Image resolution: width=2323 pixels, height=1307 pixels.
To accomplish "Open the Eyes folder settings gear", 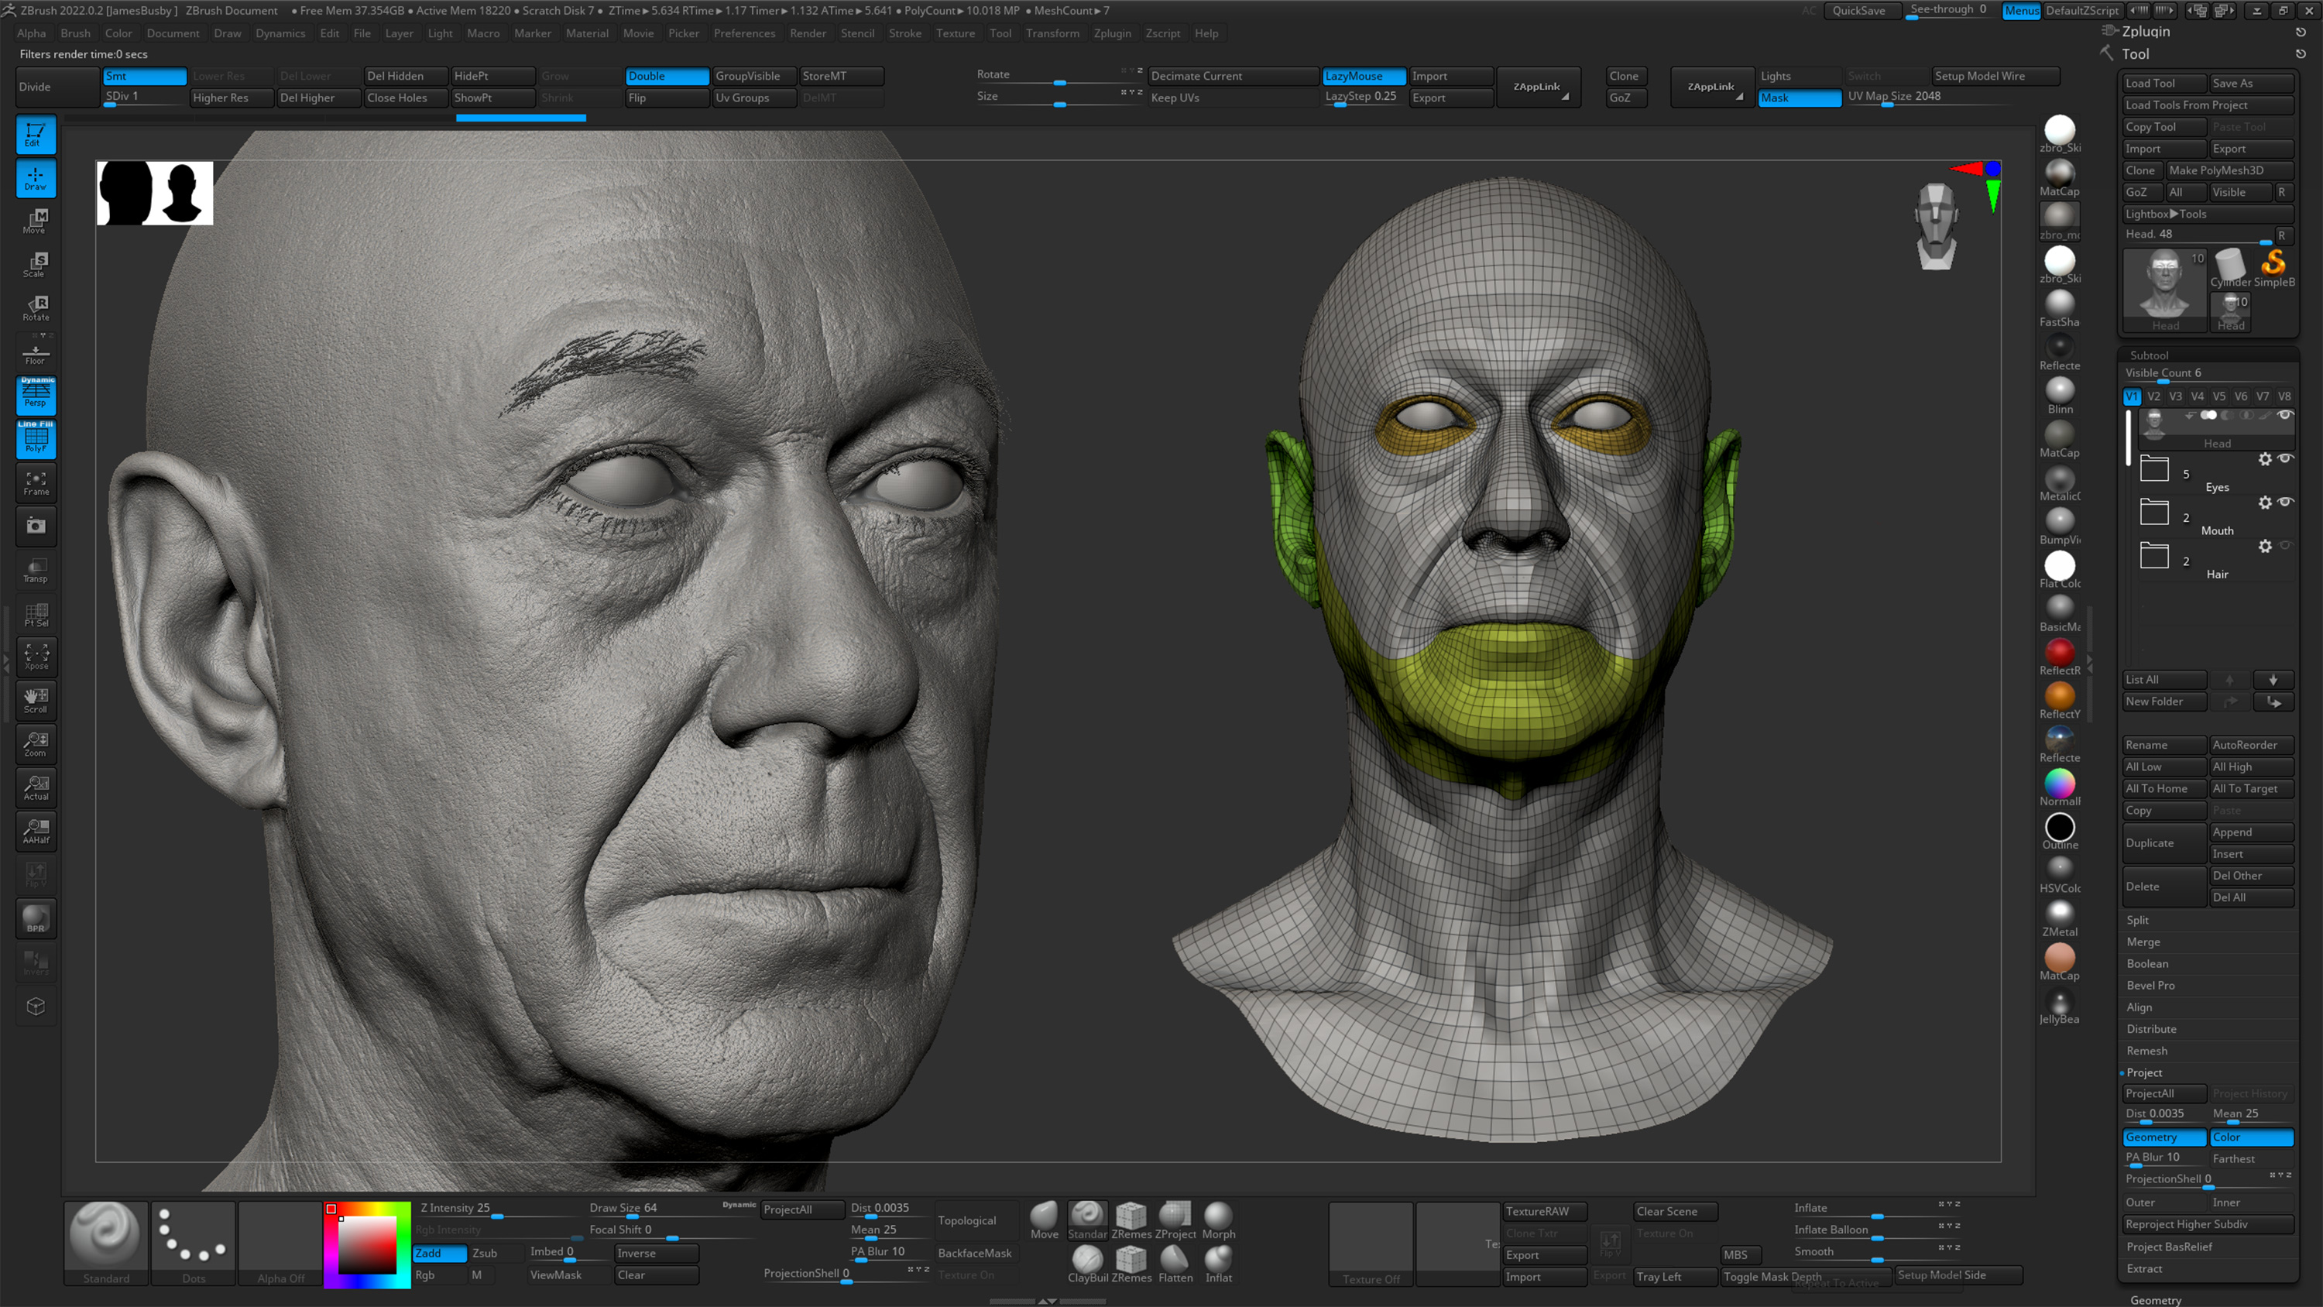I will coord(2266,459).
